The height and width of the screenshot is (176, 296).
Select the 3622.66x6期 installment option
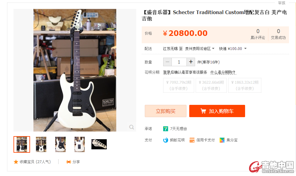(x=211, y=85)
